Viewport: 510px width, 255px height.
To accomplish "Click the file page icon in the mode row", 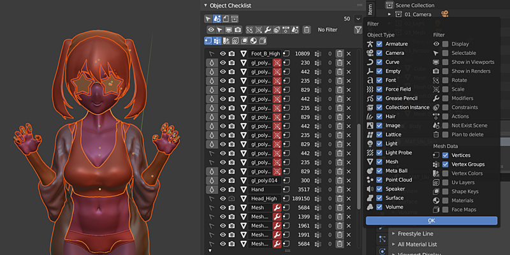I will pos(226,19).
